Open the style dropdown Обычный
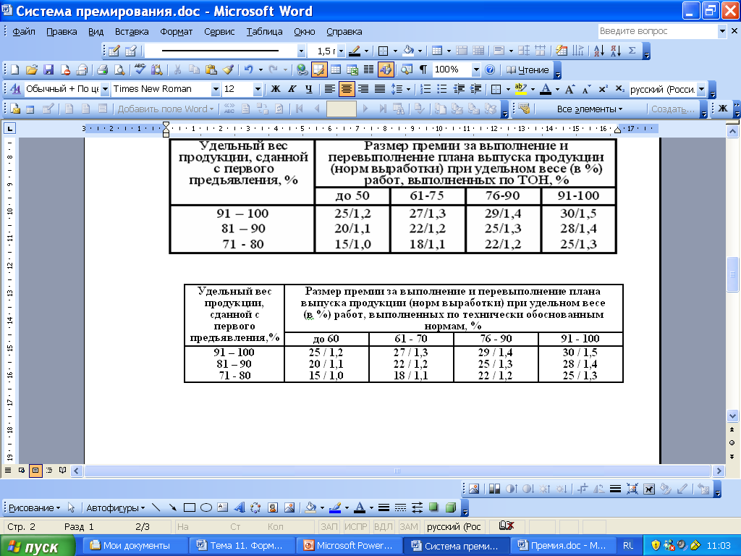741x556 pixels. [105, 89]
